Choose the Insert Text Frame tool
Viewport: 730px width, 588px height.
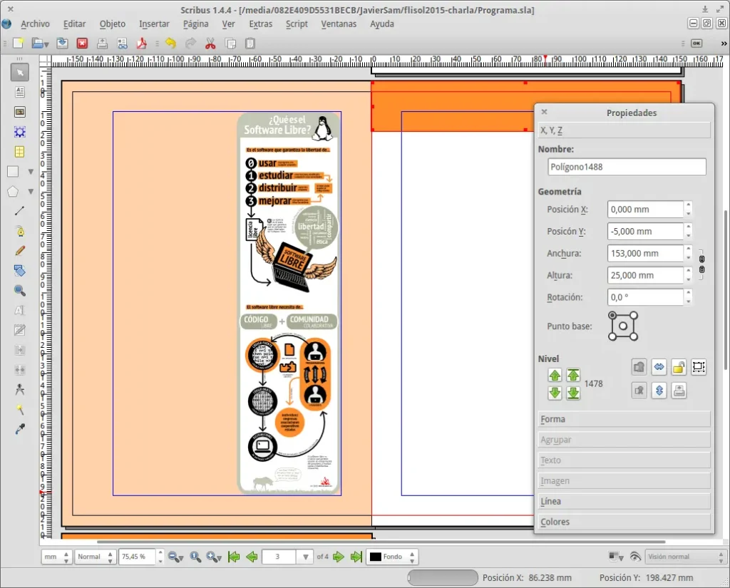click(x=19, y=92)
